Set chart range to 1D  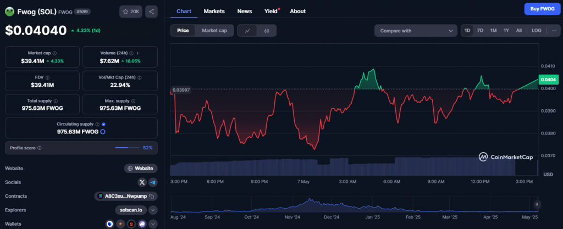(467, 30)
